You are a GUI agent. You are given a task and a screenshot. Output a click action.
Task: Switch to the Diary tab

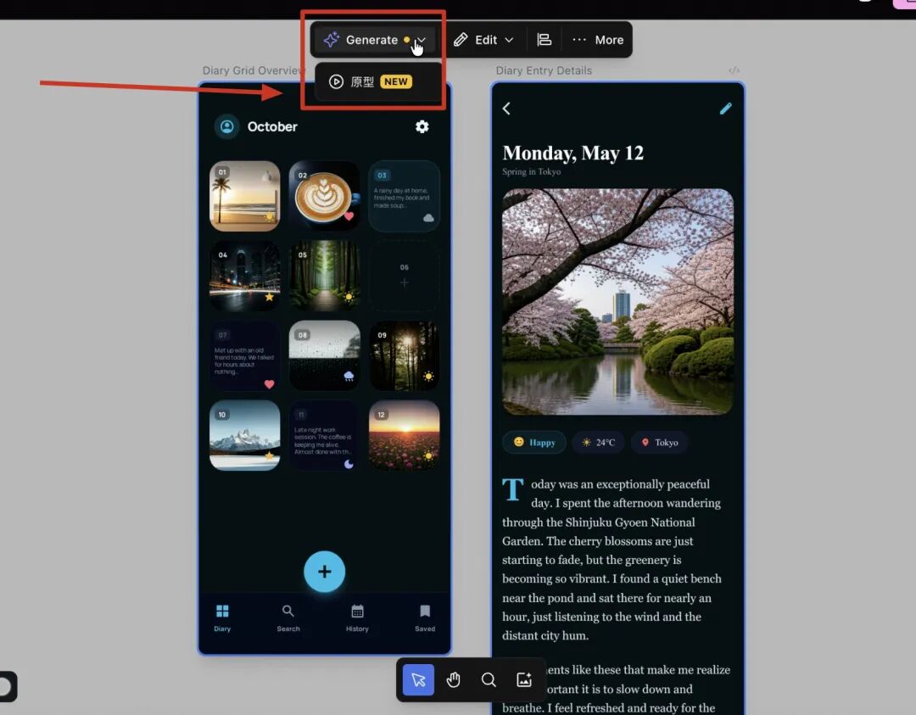coord(222,618)
